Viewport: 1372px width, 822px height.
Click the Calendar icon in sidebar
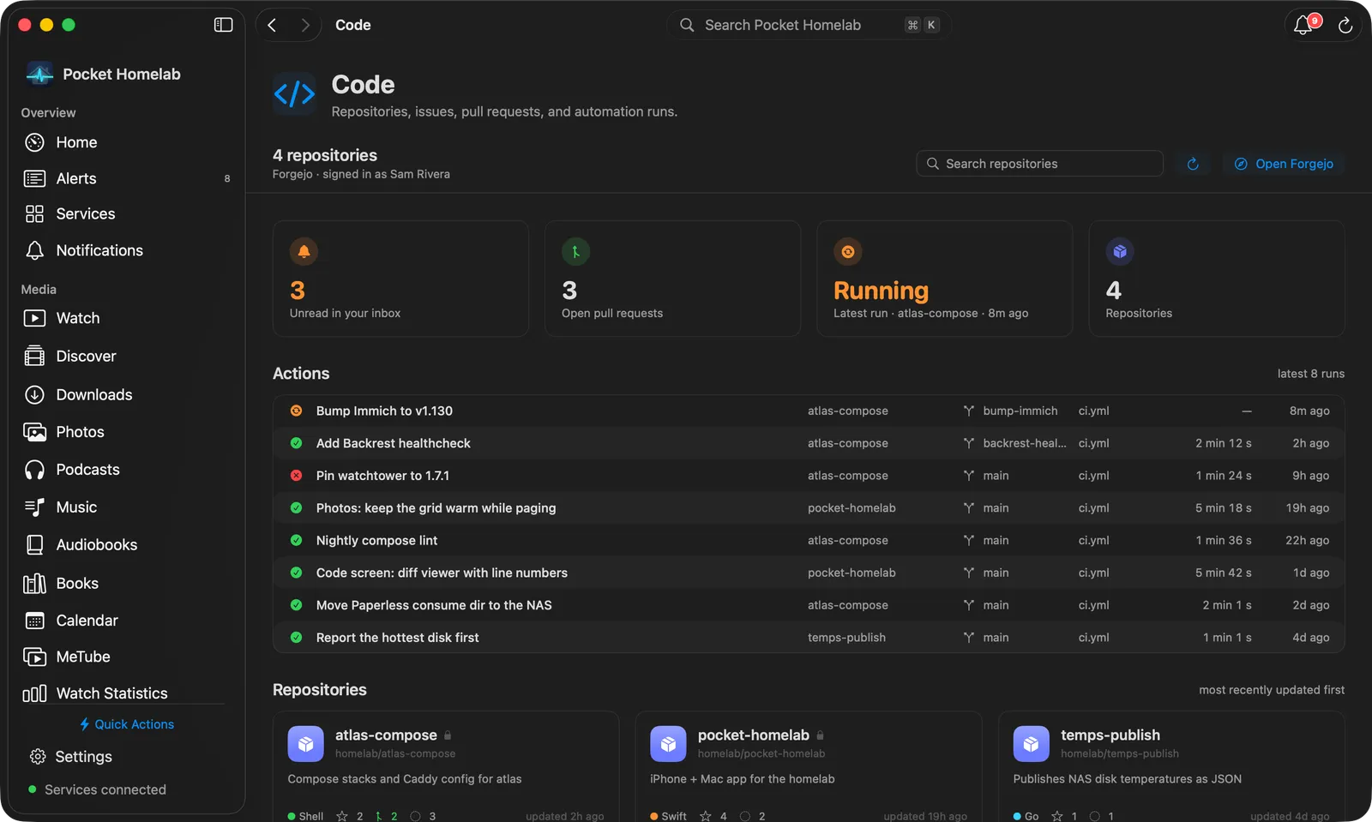tap(34, 621)
